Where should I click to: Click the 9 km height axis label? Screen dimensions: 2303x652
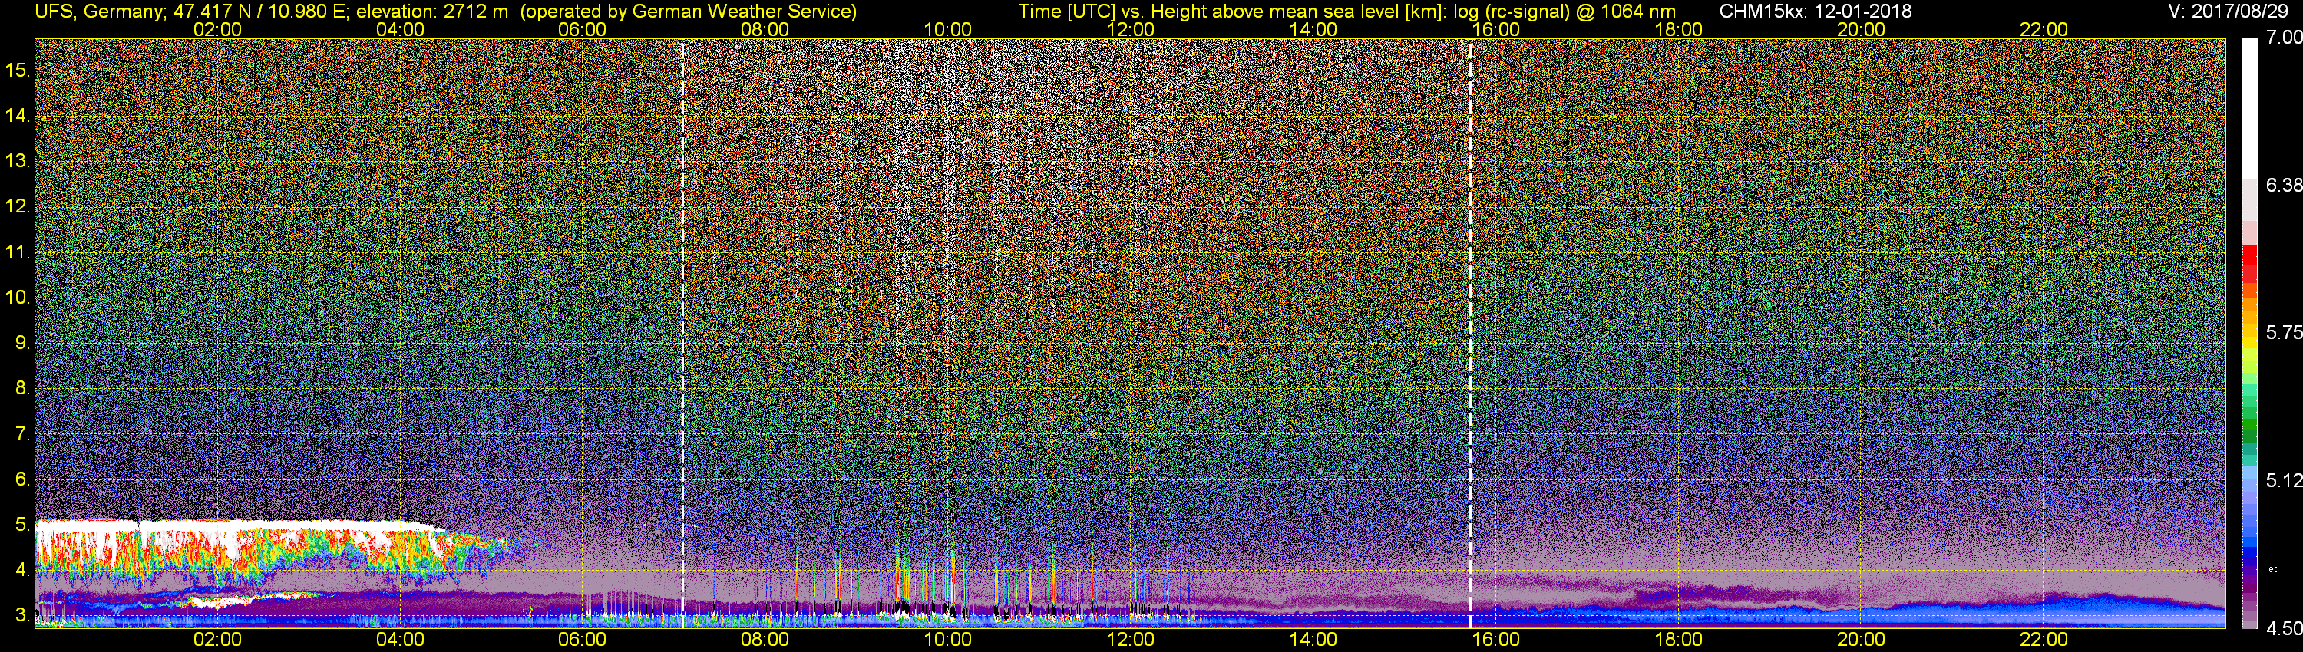(x=22, y=342)
